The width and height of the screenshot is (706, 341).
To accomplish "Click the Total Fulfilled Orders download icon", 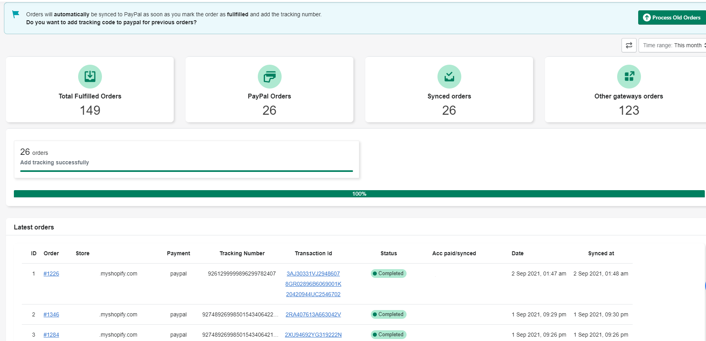I will (90, 76).
